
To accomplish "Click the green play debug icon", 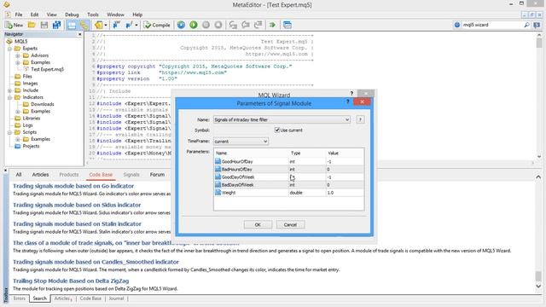I will (x=194, y=25).
